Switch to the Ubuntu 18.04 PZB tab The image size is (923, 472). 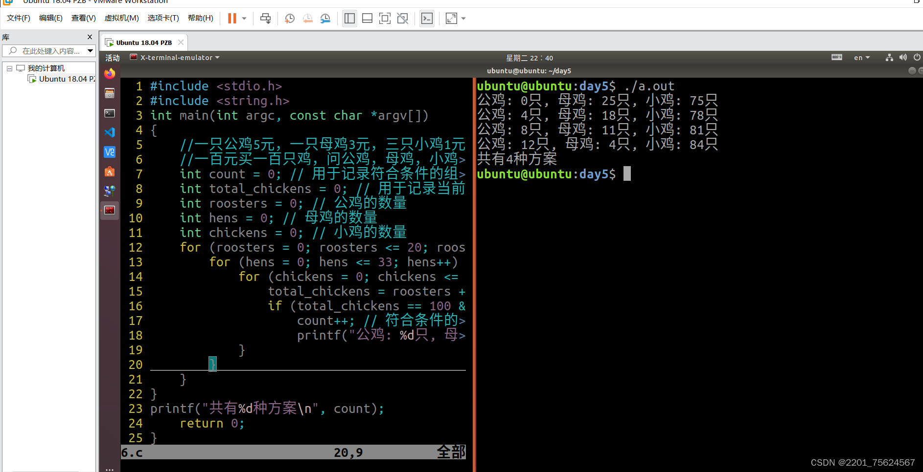point(143,43)
